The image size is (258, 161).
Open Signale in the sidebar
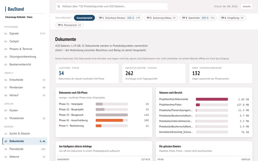point(25,33)
